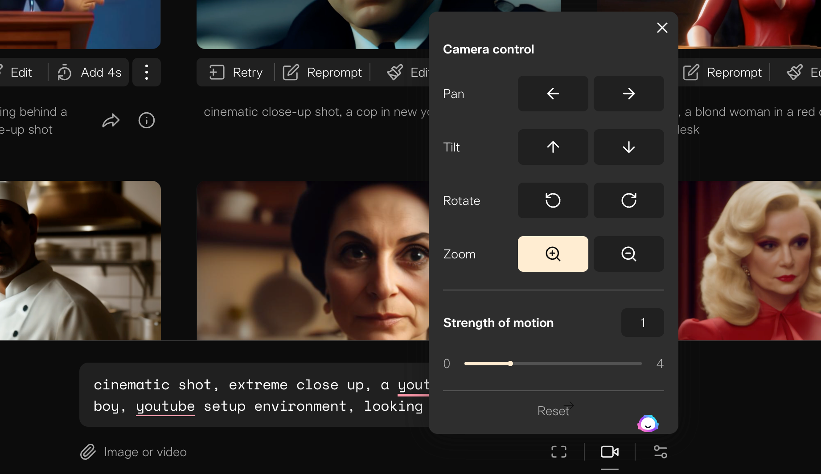Select zoom out camera motion
The height and width of the screenshot is (474, 821).
pyautogui.click(x=628, y=254)
